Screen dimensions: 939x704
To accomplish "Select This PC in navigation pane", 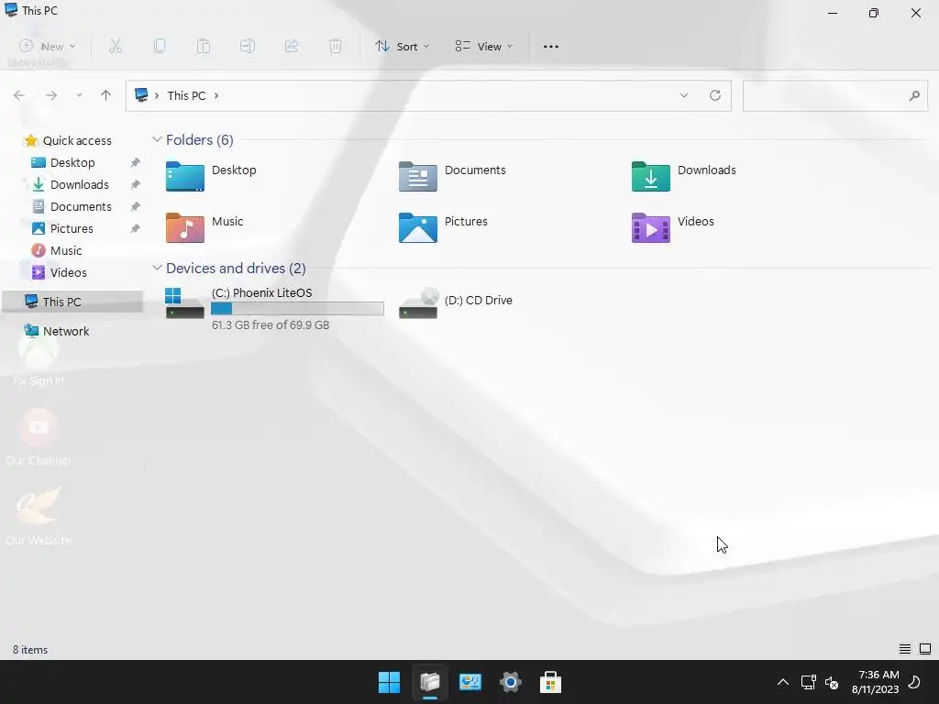I will click(x=72, y=302).
